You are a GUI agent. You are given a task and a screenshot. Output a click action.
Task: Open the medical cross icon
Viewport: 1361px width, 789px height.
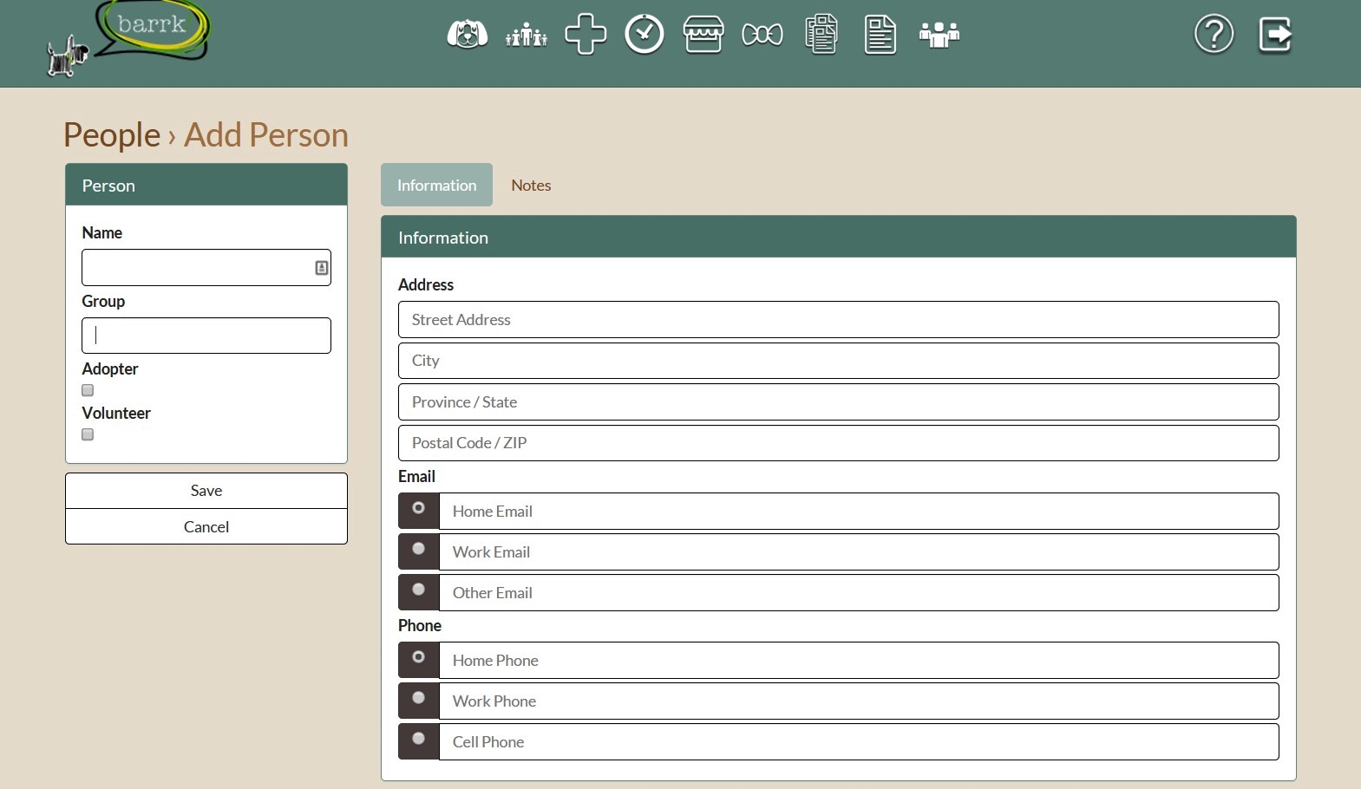(x=586, y=35)
